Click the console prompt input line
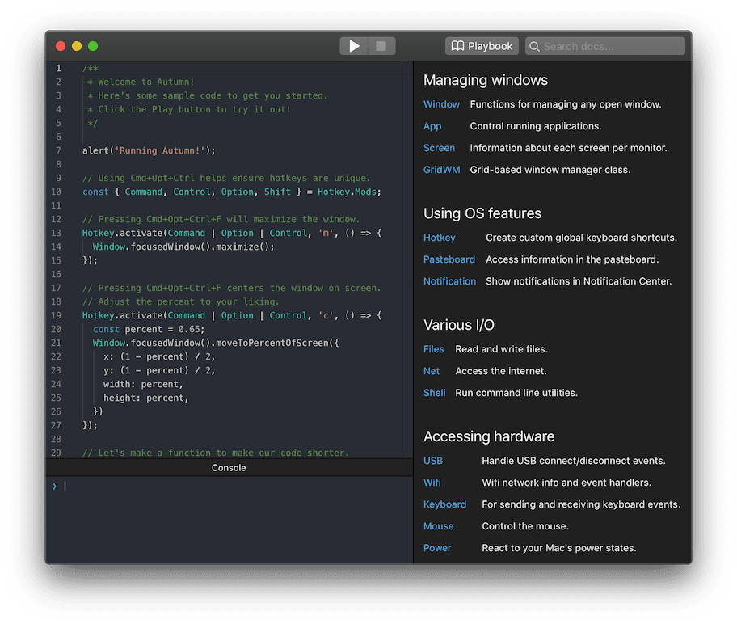Viewport: 737px width, 624px height. [234, 486]
